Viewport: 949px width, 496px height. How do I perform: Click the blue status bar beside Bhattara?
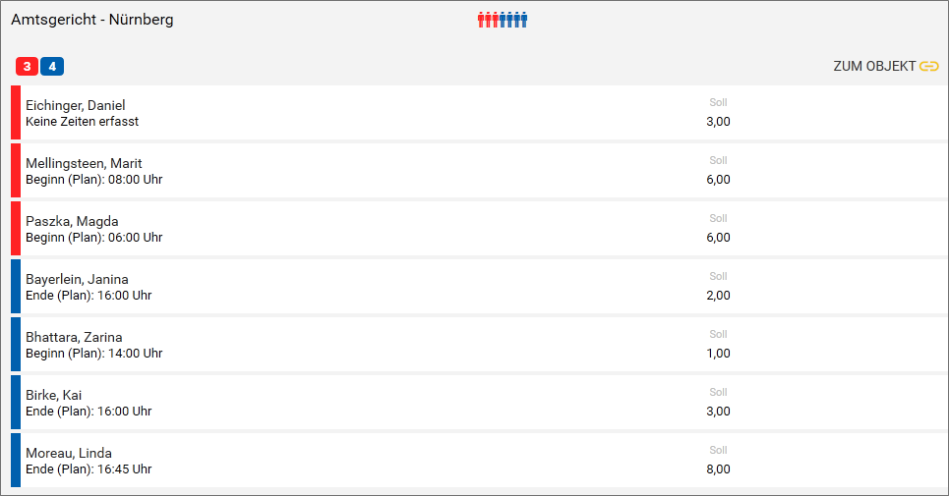16,344
